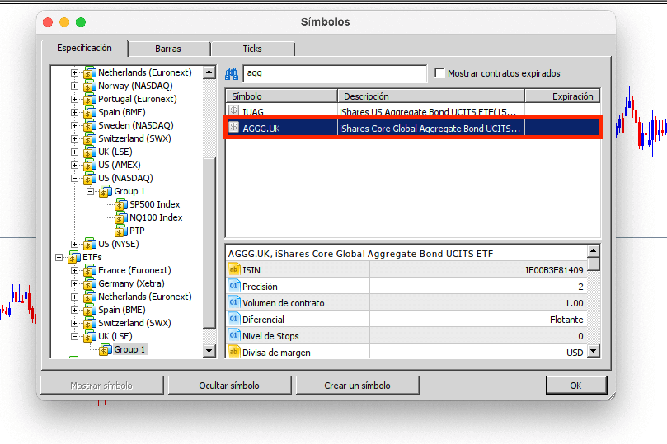The height and width of the screenshot is (444, 667).
Task: Select the IUAG symbol row
Action: point(413,110)
